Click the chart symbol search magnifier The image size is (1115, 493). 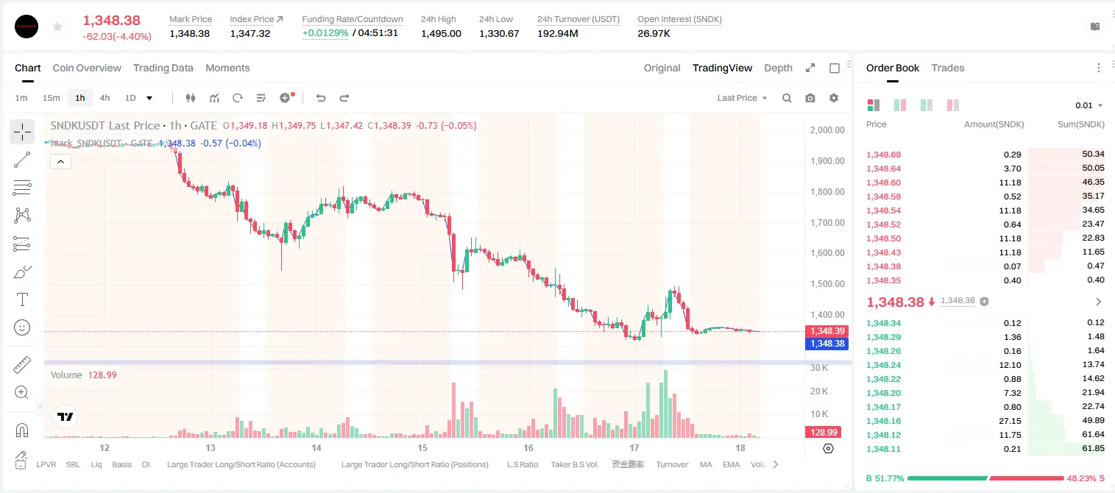(x=787, y=98)
